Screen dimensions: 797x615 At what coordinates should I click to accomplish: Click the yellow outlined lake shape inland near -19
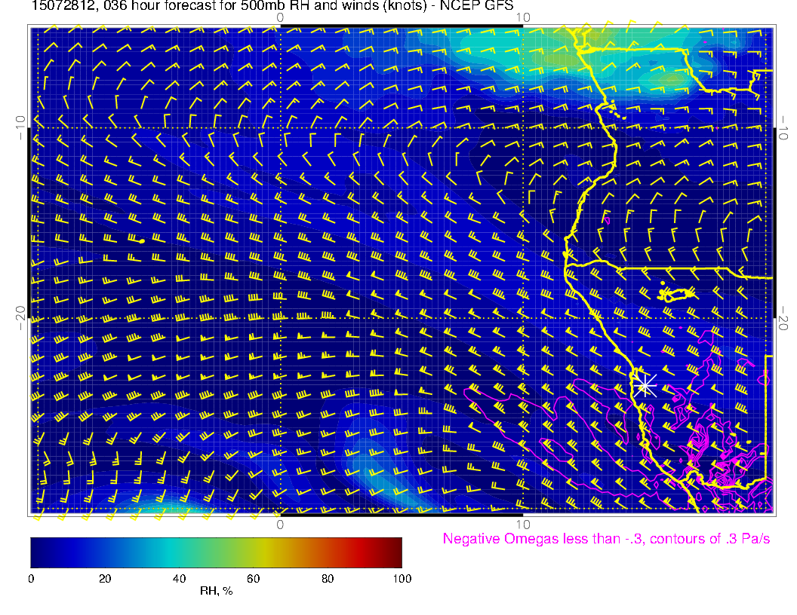(x=677, y=294)
